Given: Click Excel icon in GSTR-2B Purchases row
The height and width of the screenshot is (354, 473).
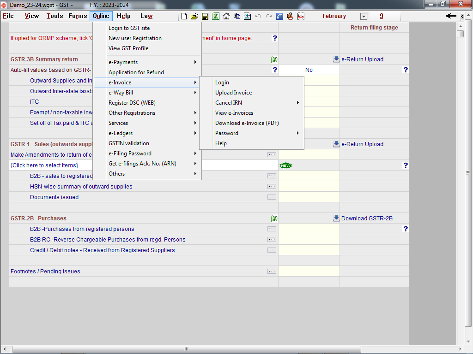Looking at the screenshot, I should pos(274,218).
